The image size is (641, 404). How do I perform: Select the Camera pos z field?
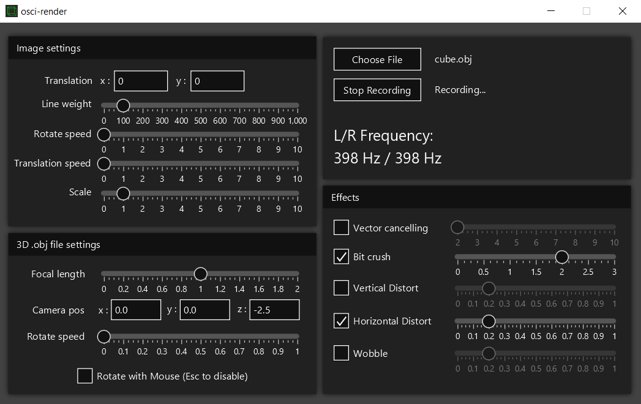(274, 310)
